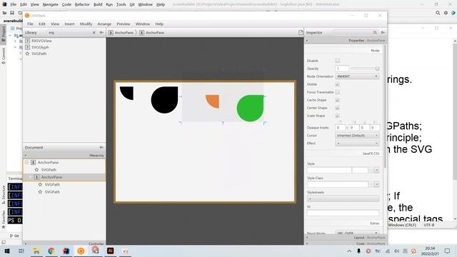Open the Windows notification center

448,251
